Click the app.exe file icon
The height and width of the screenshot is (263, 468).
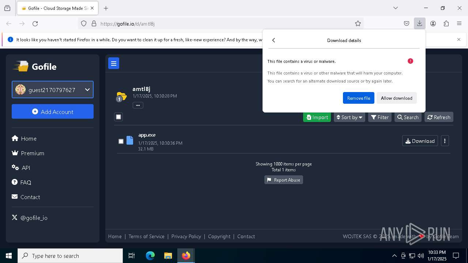click(x=130, y=140)
